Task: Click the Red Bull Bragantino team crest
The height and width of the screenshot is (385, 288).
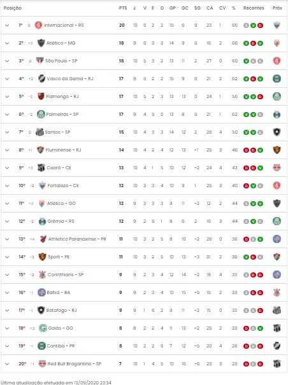Action: coord(42,363)
